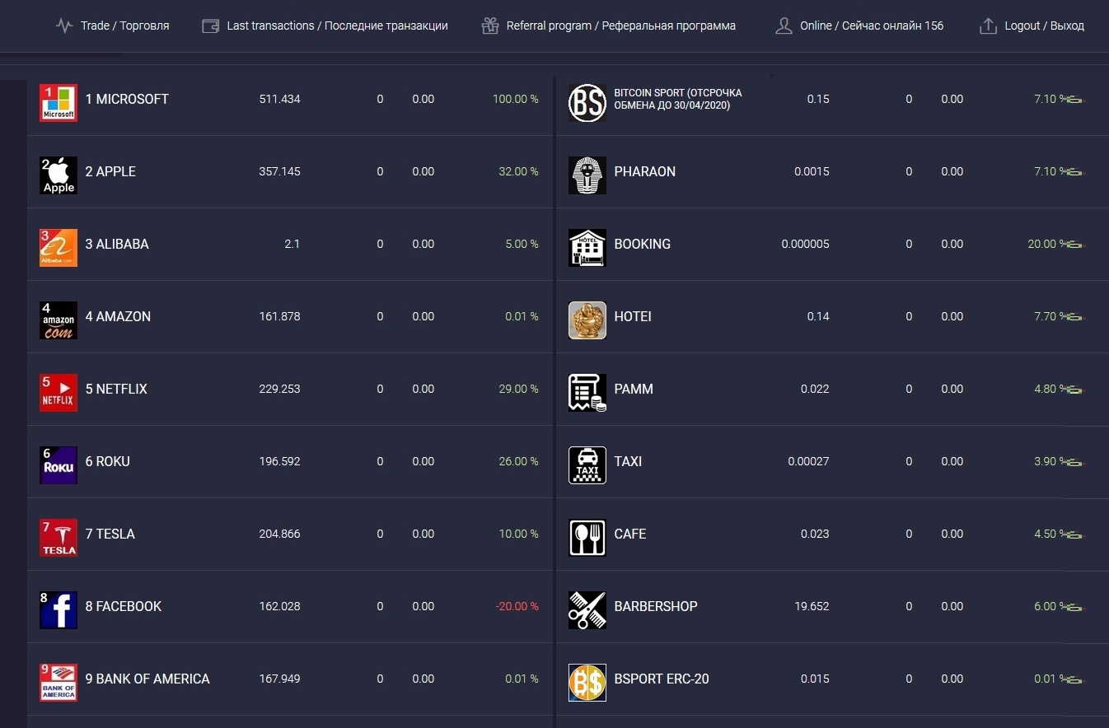Screen dimensions: 1109x728
Task: Open the Trade / Торговля menu item
Action: (x=112, y=26)
